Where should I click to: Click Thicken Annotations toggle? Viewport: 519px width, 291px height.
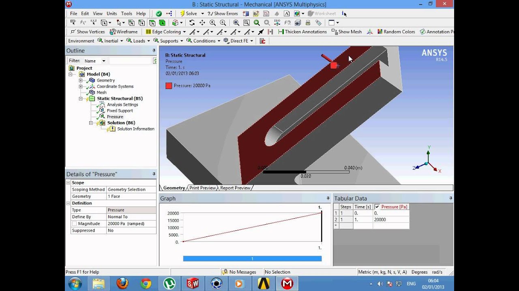point(302,32)
